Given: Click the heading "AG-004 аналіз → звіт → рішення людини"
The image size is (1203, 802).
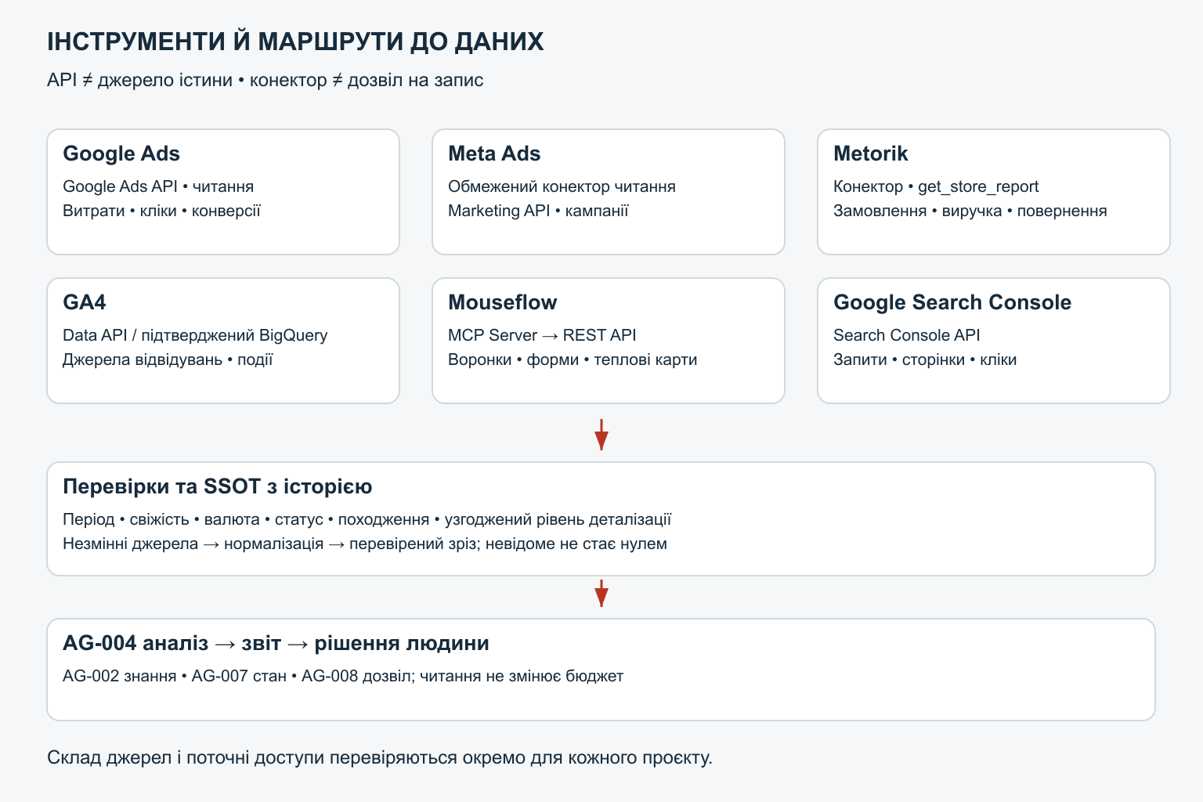Looking at the screenshot, I should pos(276,643).
